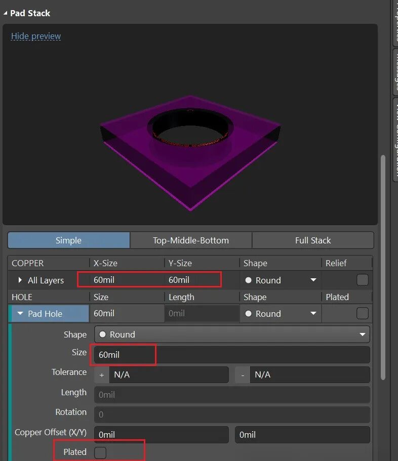Image resolution: width=398 pixels, height=461 pixels.
Task: Switch to Full Stack mode
Action: pos(312,240)
